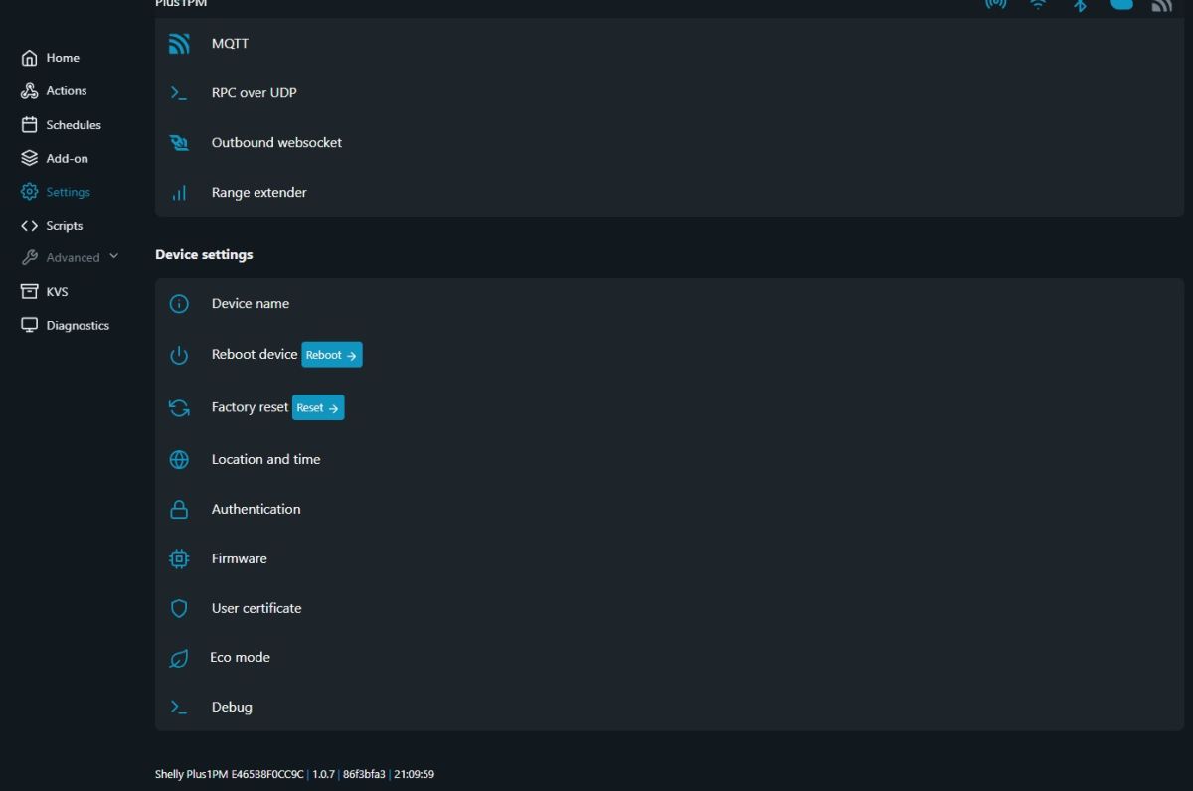This screenshot has height=791, width=1193.
Task: Click the RPC over UDP terminal icon
Action: pos(179,93)
